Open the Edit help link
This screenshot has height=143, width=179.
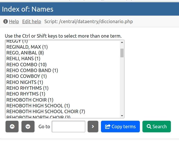(32, 21)
